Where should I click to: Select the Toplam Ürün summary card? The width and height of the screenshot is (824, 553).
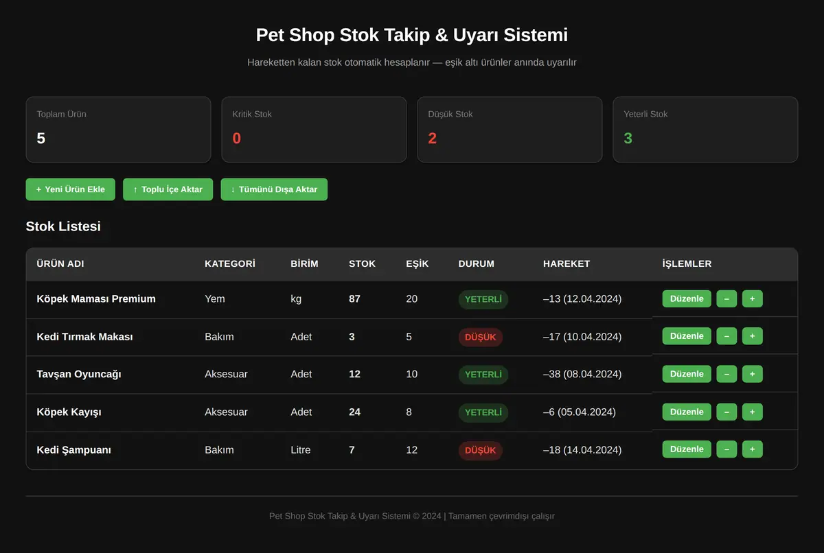[118, 130]
